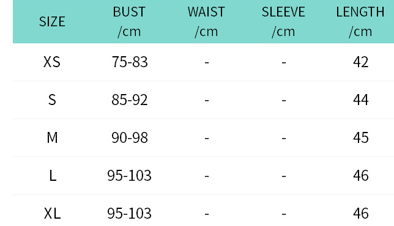Select the 95-103 bust value in L row

(x=129, y=175)
